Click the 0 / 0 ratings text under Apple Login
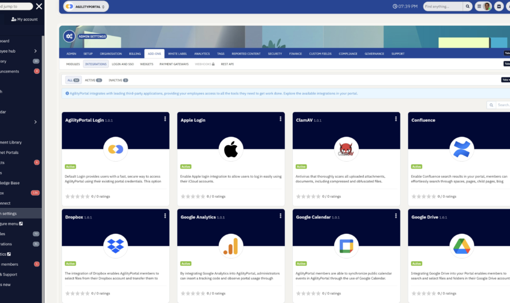This screenshot has height=303, width=510. 216,197
